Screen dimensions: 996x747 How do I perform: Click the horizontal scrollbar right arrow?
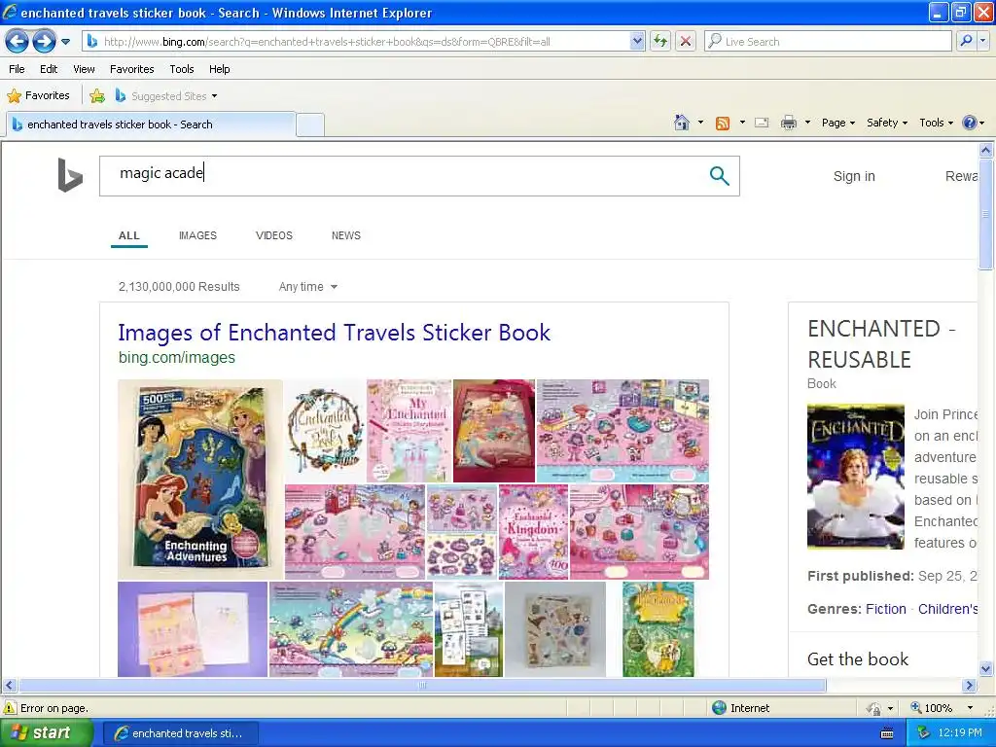click(x=970, y=686)
